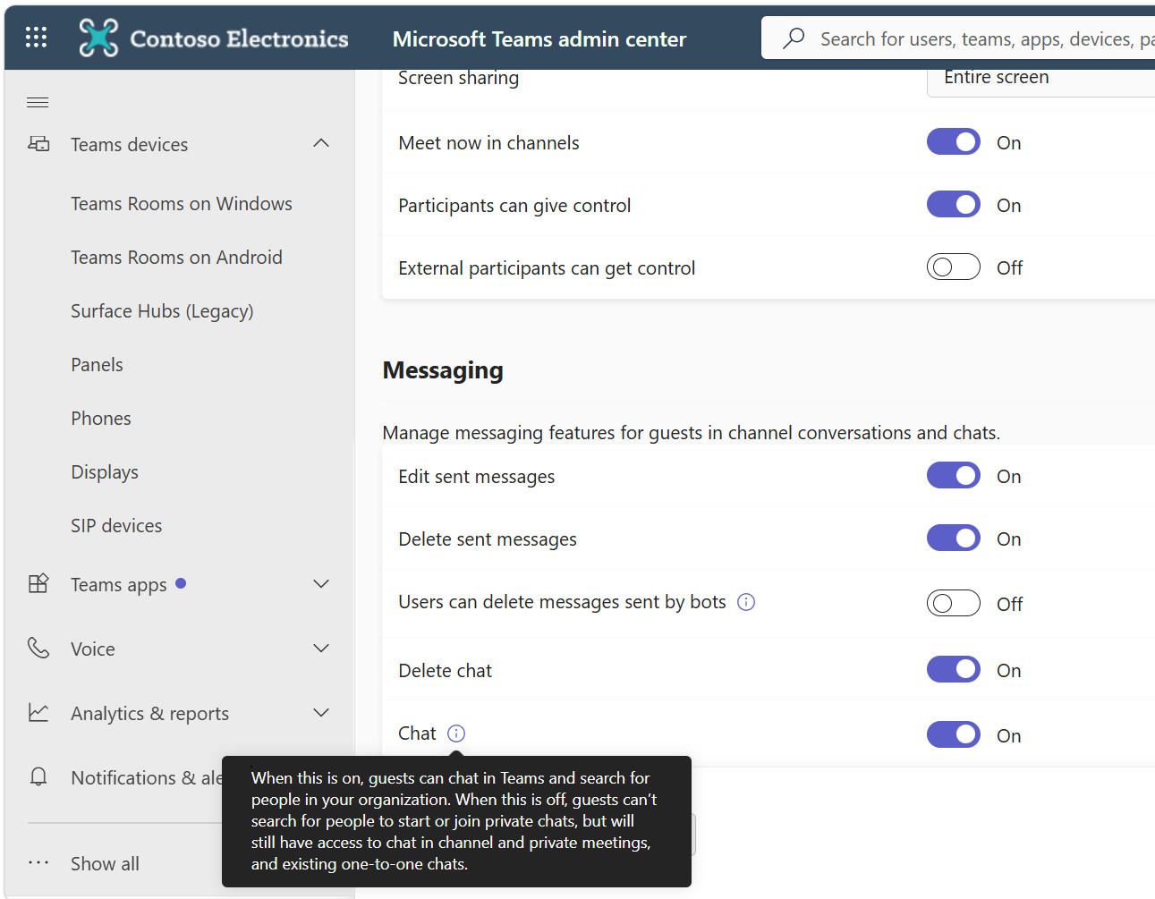Image resolution: width=1155 pixels, height=899 pixels.
Task: Open the Displays page
Action: tap(105, 472)
